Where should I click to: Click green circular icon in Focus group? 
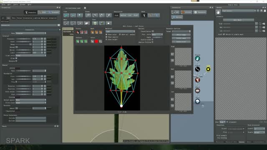(95, 23)
